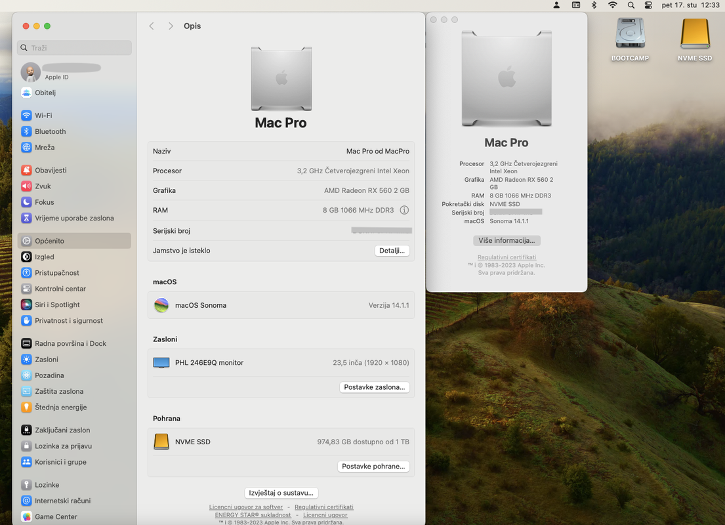The height and width of the screenshot is (525, 725).
Task: Click Više informacija... in About window
Action: coord(507,241)
